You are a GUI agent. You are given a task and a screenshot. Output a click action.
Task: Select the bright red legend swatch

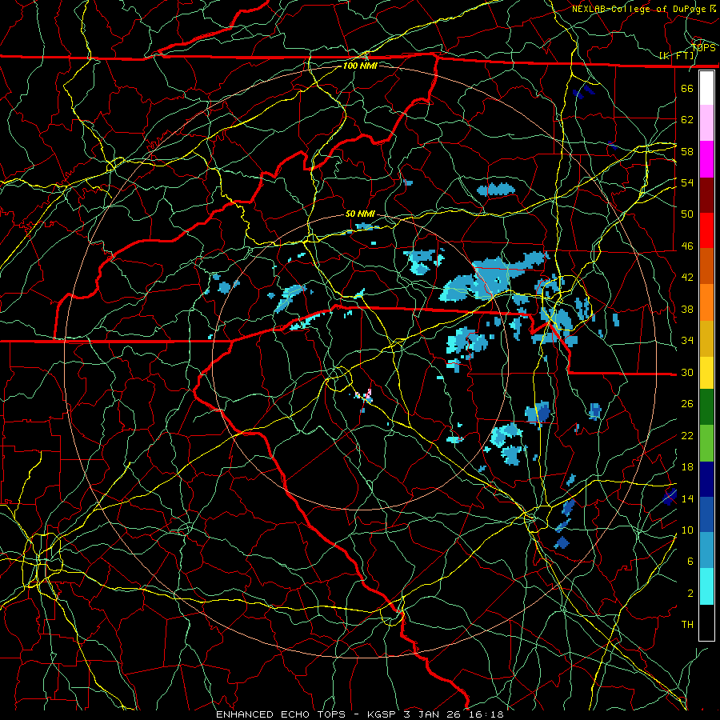pos(706,230)
